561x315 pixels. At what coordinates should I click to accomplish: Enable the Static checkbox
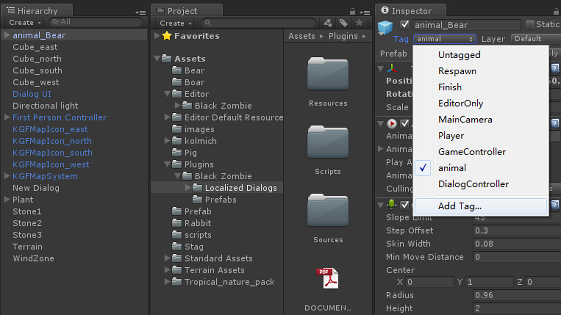(530, 25)
